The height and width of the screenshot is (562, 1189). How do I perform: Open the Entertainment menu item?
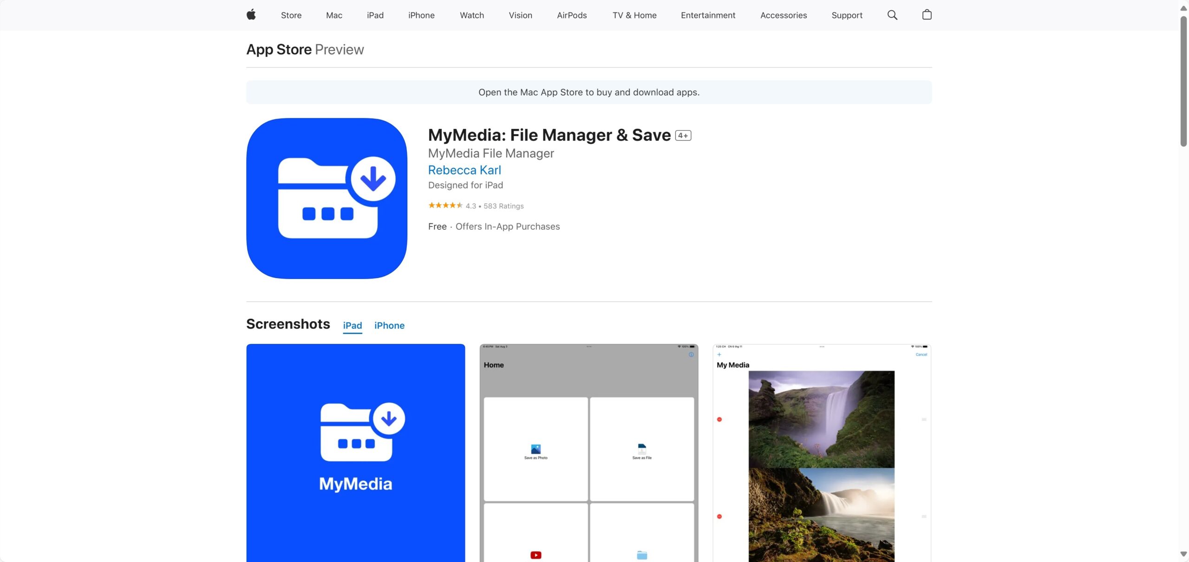708,15
